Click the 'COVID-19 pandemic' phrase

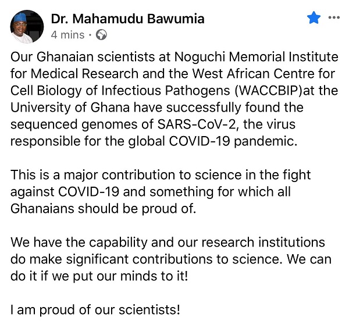point(233,141)
